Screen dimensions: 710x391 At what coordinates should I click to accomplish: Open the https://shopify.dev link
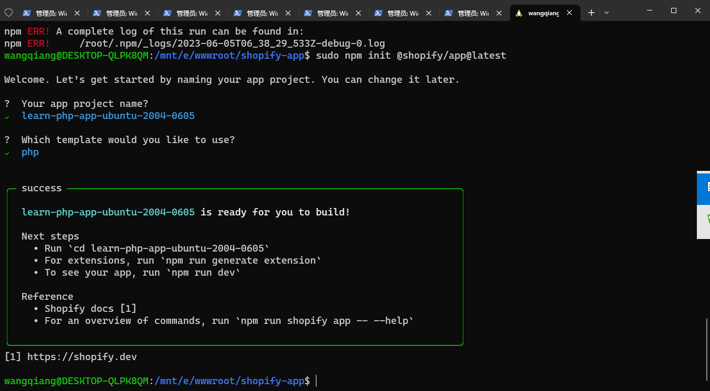click(x=81, y=357)
